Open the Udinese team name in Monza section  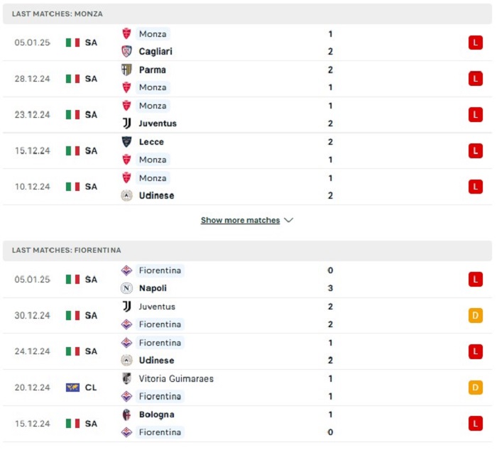157,195
